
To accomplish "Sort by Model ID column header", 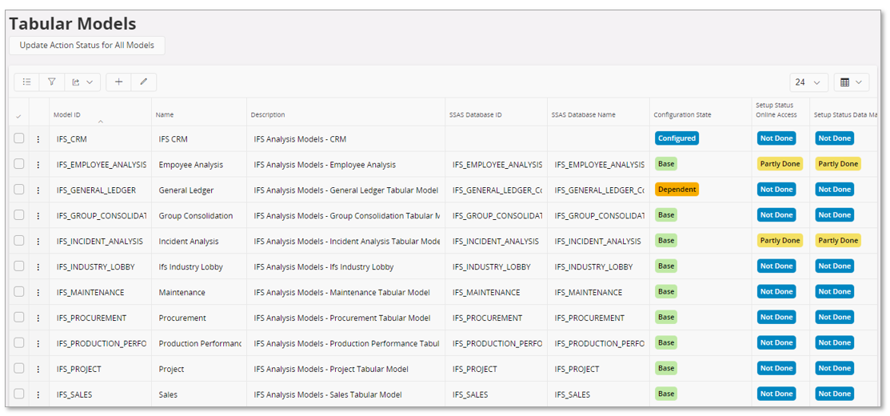I will (67, 114).
